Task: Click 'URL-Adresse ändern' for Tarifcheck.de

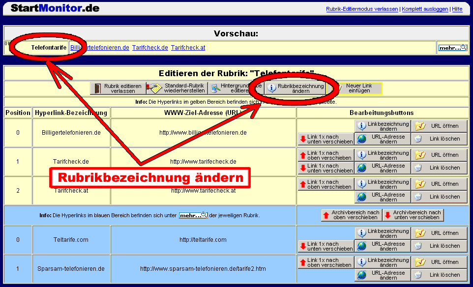Action: coord(382,168)
